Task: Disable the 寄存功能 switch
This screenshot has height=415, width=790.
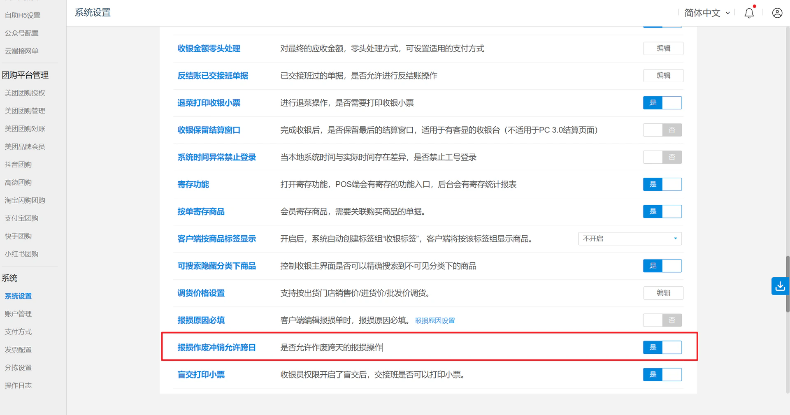Action: pyautogui.click(x=662, y=184)
